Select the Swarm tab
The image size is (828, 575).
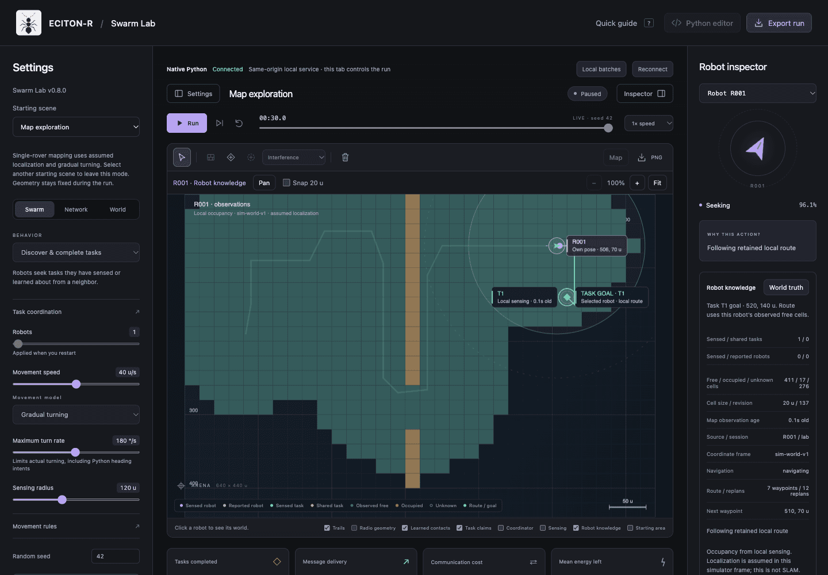tap(34, 209)
